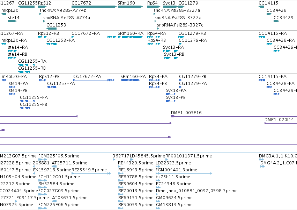Screen dimensions: 297x210
Task: Select the CG11279-RA transcript label
Action: 193,40
